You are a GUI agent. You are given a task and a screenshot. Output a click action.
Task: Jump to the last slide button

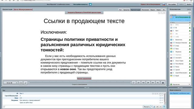(x=158, y=83)
